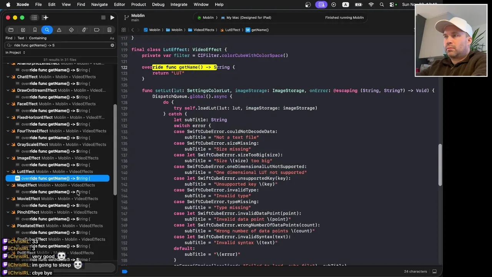The width and height of the screenshot is (492, 277).
Task: Collapse the LutEffect result group
Action: point(8,172)
